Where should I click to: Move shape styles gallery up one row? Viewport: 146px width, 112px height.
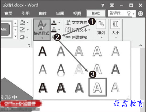tap(15, 23)
